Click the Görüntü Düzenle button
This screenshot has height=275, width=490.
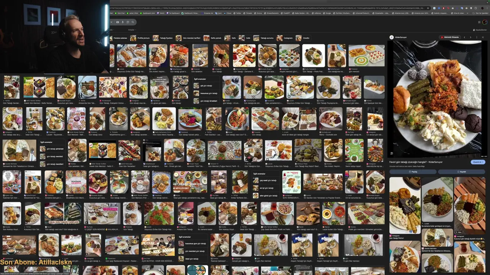click(450, 37)
